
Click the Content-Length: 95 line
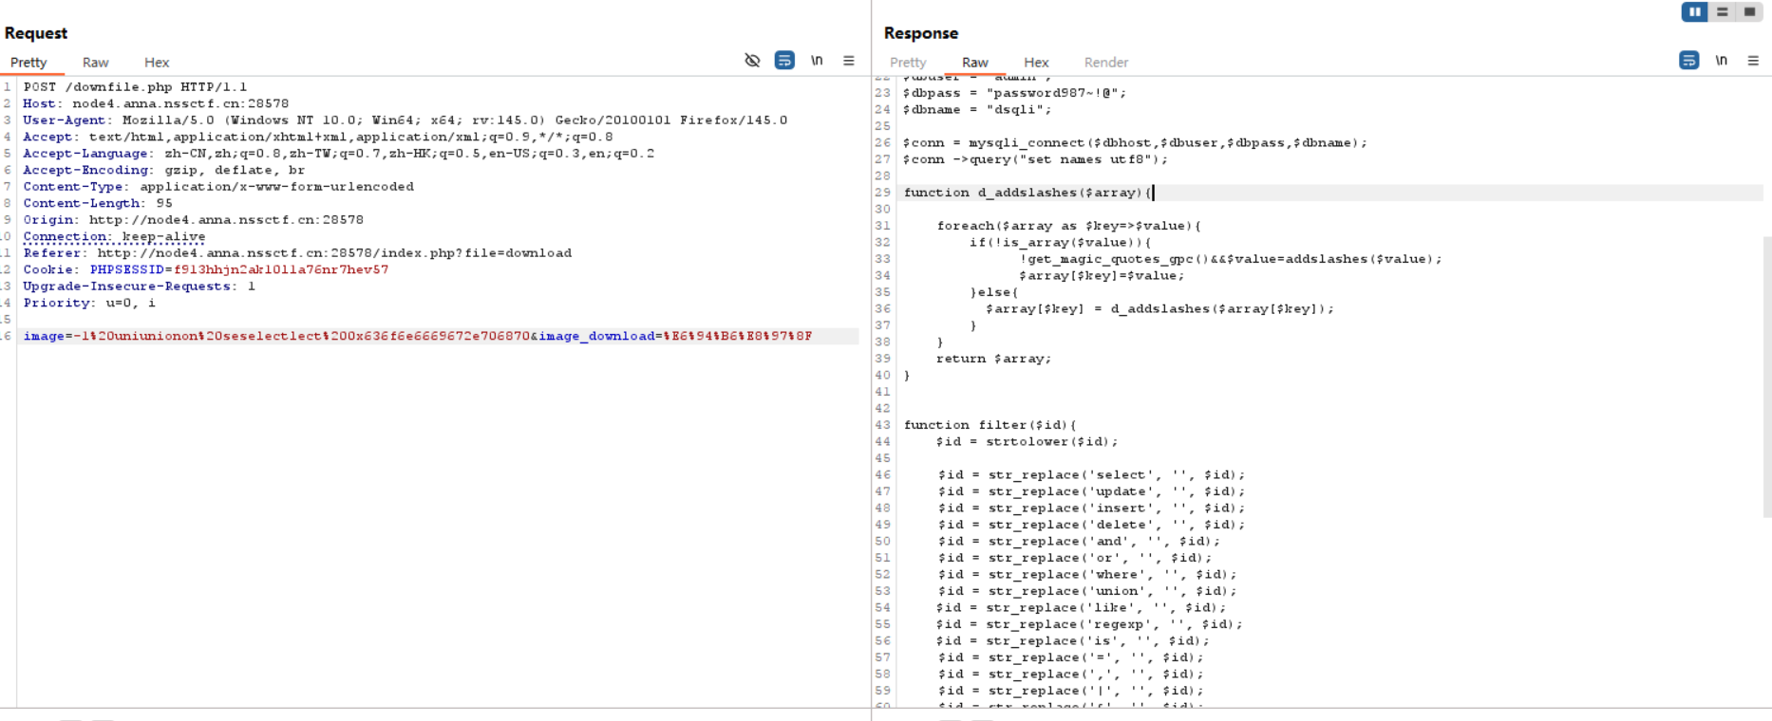click(x=98, y=203)
